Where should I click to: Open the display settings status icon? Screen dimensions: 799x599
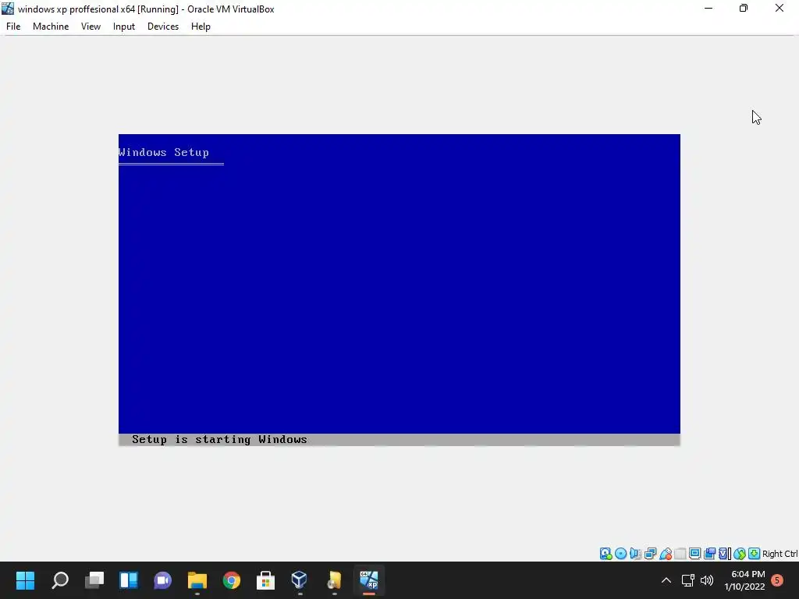(x=694, y=554)
